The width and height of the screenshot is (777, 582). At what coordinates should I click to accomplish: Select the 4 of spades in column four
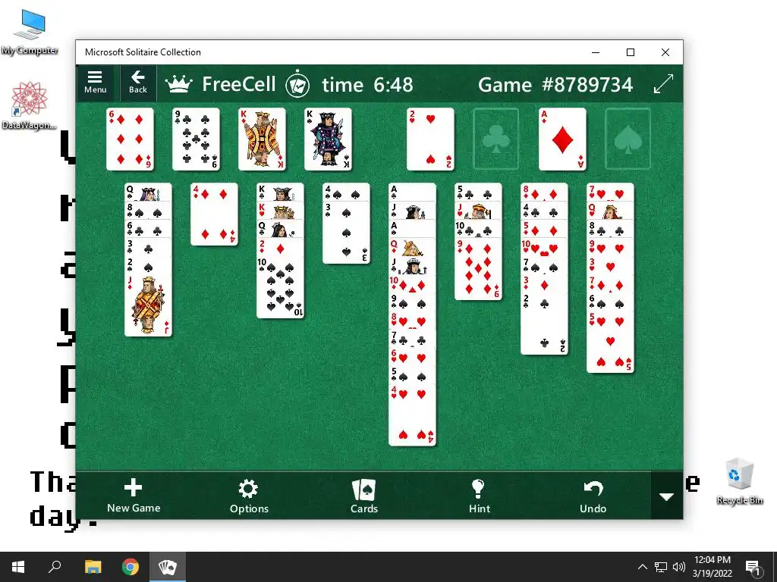pos(346,192)
